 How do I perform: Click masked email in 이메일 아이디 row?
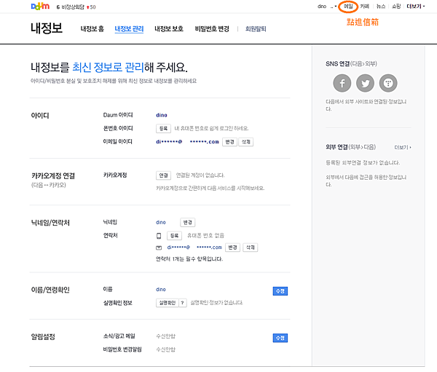tap(187, 142)
